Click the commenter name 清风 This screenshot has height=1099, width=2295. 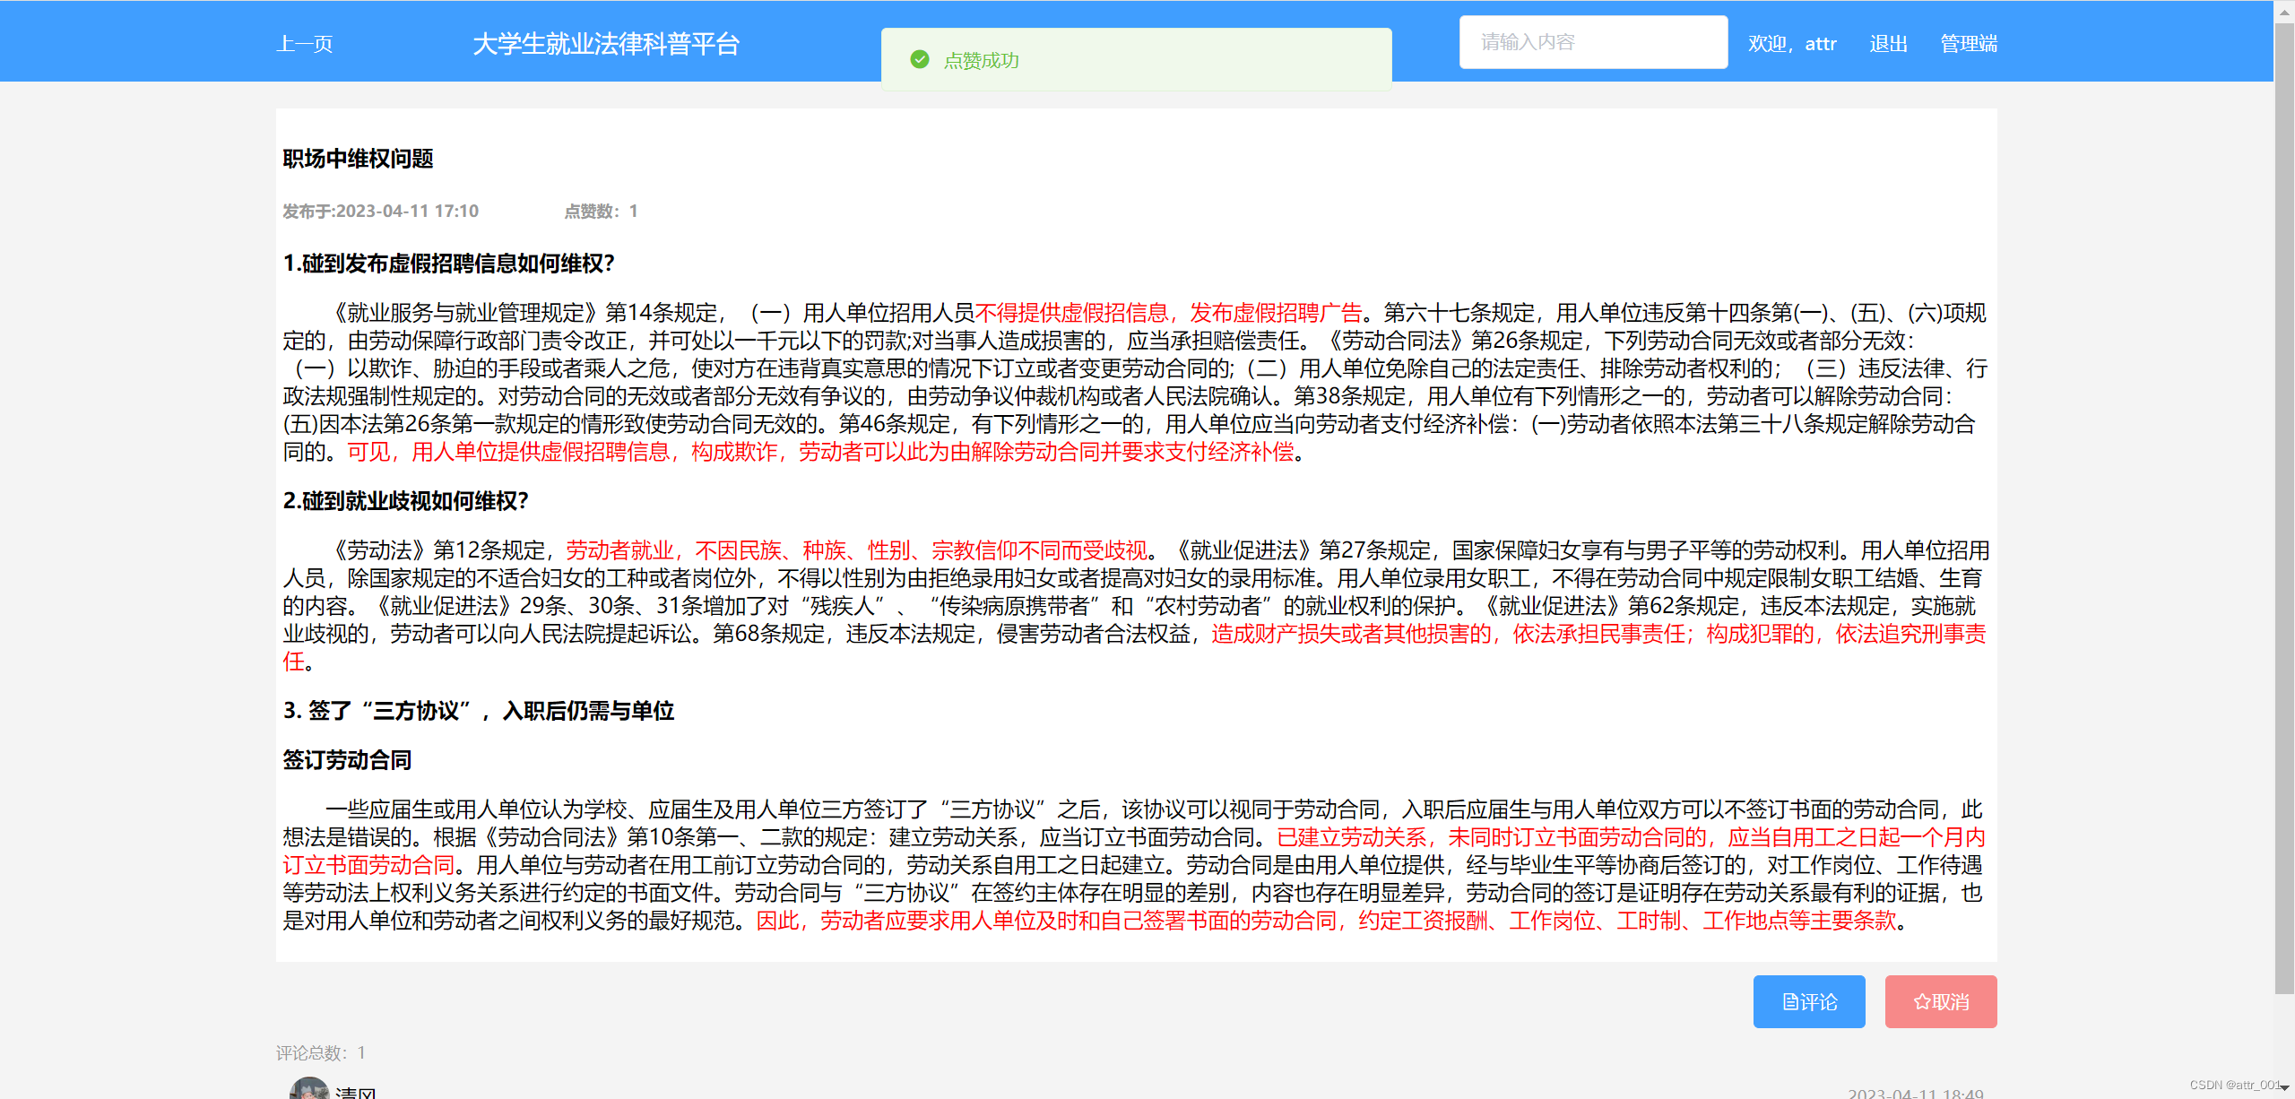[x=355, y=1093]
